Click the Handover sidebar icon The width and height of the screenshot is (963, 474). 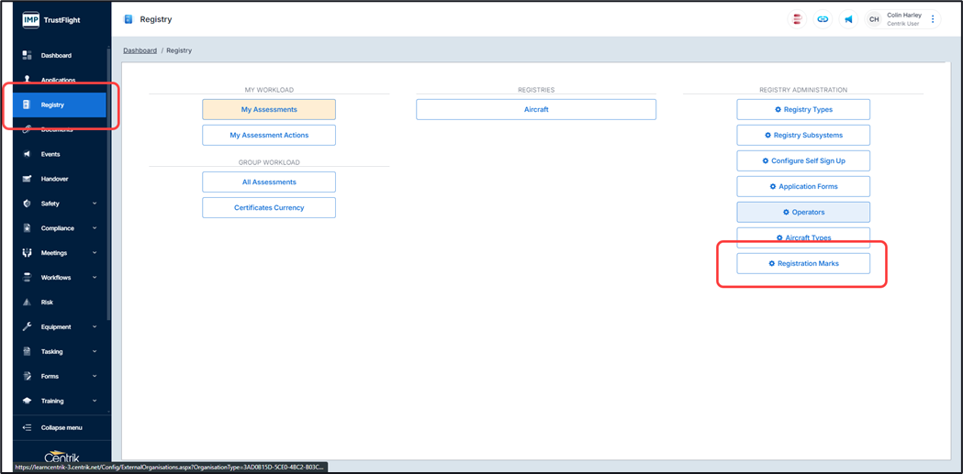point(27,179)
